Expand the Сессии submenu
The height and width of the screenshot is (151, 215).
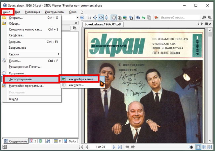pos(31,54)
